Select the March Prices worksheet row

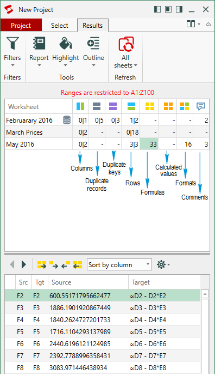click(x=107, y=132)
